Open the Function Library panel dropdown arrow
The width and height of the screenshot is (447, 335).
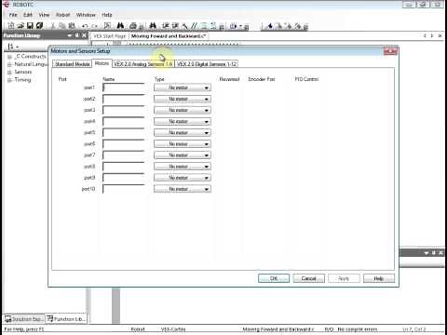(70, 35)
